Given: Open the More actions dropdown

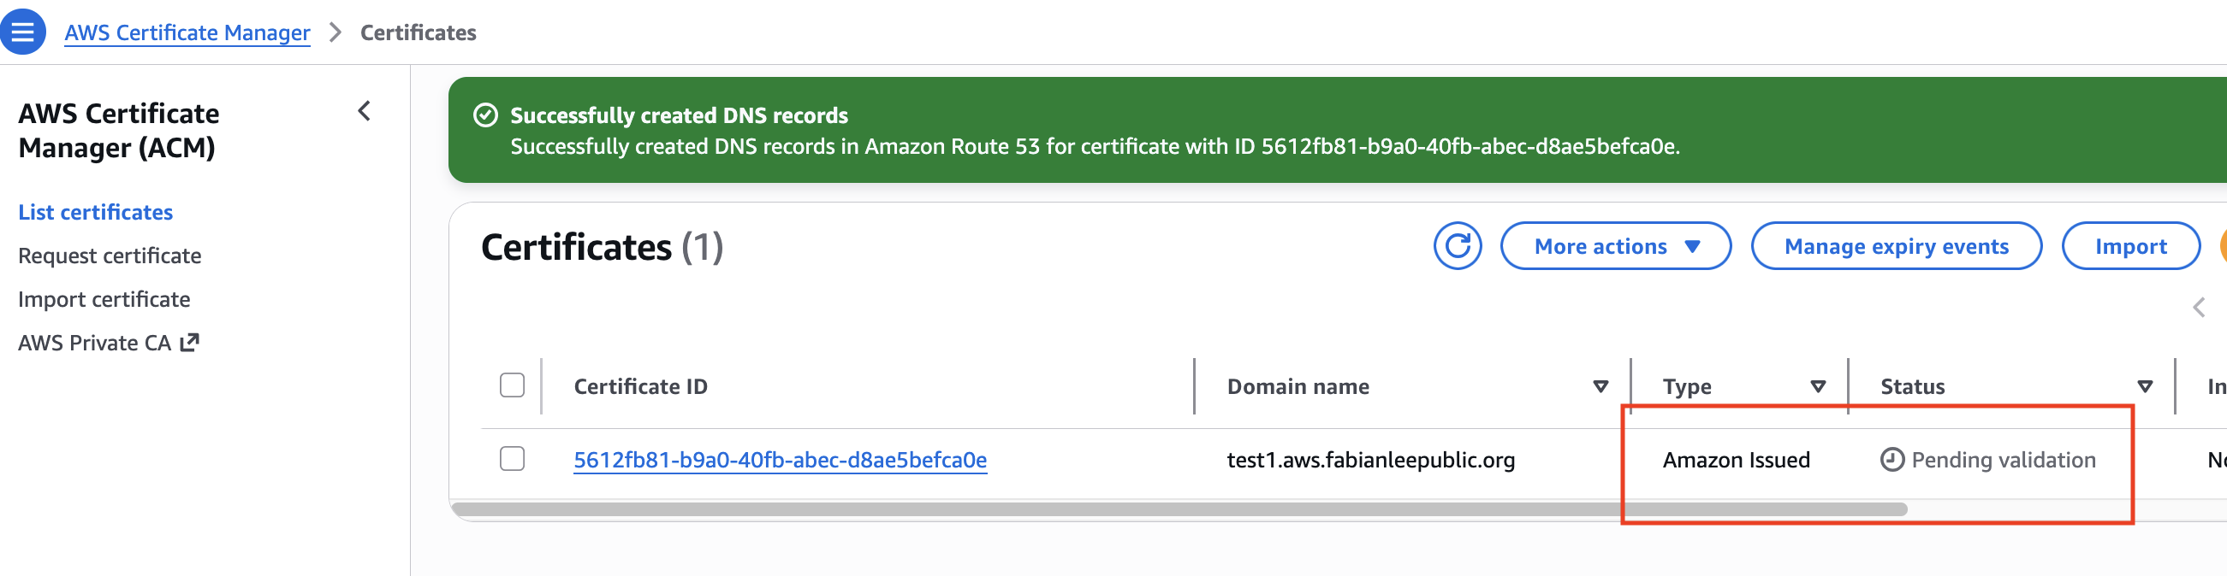Looking at the screenshot, I should (1615, 246).
